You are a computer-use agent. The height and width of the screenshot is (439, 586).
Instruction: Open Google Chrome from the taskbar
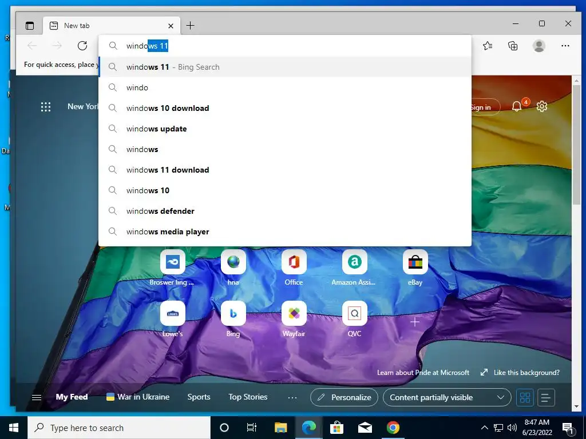393,428
